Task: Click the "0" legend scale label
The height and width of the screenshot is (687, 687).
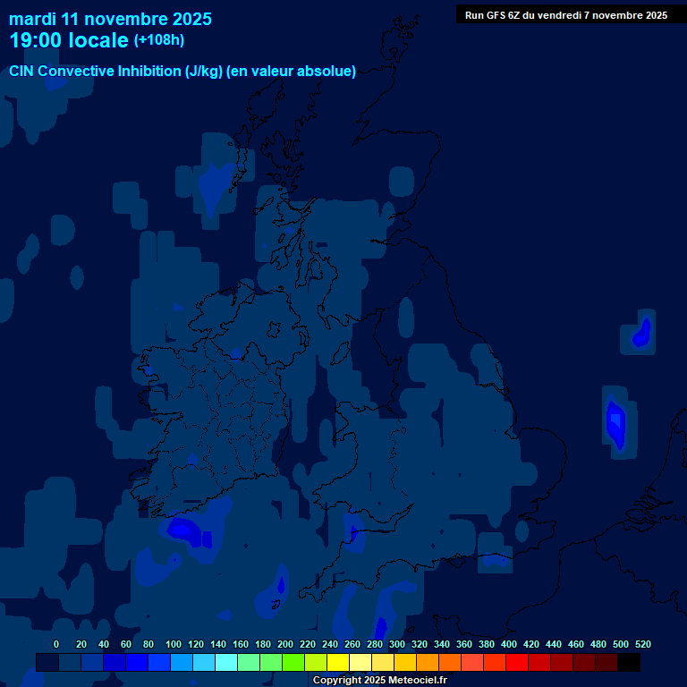Action: pos(56,644)
